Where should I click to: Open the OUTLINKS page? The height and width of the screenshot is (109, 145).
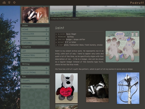35,43
